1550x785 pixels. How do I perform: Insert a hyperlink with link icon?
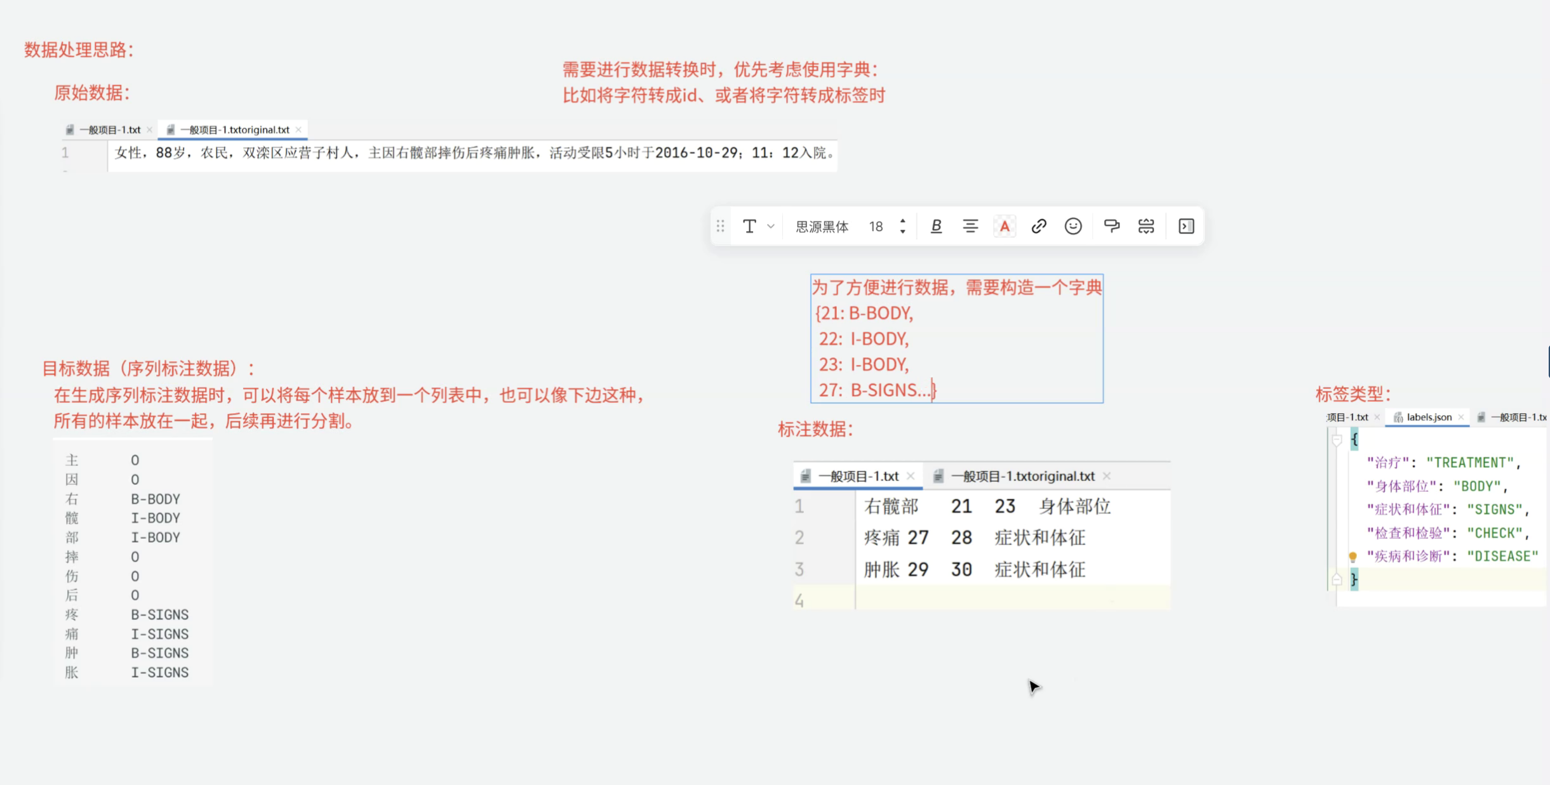coord(1039,227)
